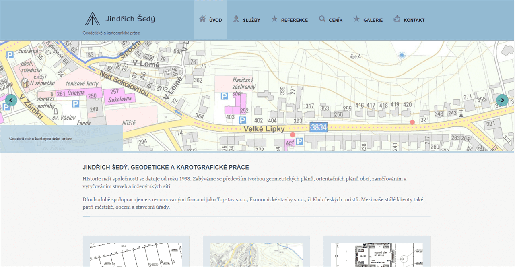Click the map slideshow image at Velké Lipky
Viewport: 515px width, 267px height.
click(257, 96)
